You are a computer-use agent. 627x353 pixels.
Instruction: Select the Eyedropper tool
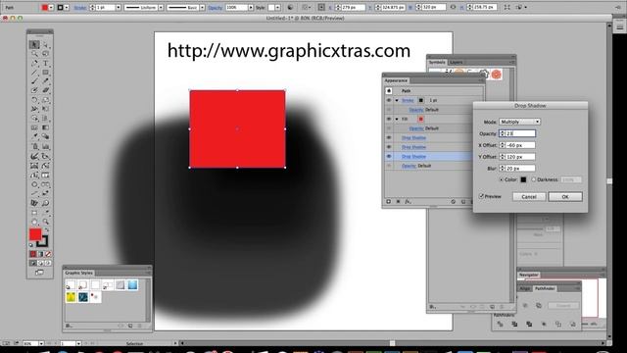34,137
